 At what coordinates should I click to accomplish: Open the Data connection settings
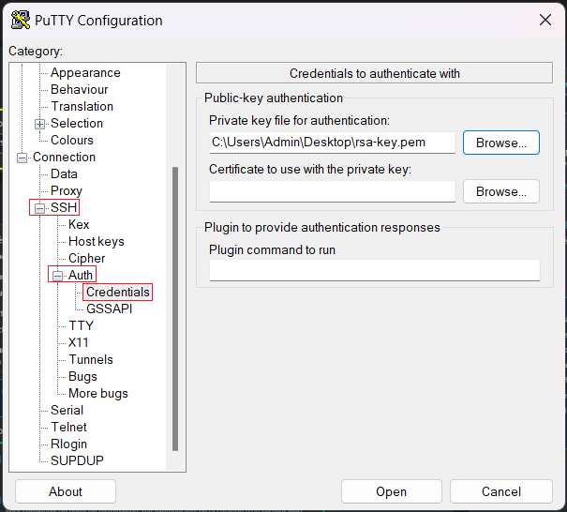pos(64,174)
